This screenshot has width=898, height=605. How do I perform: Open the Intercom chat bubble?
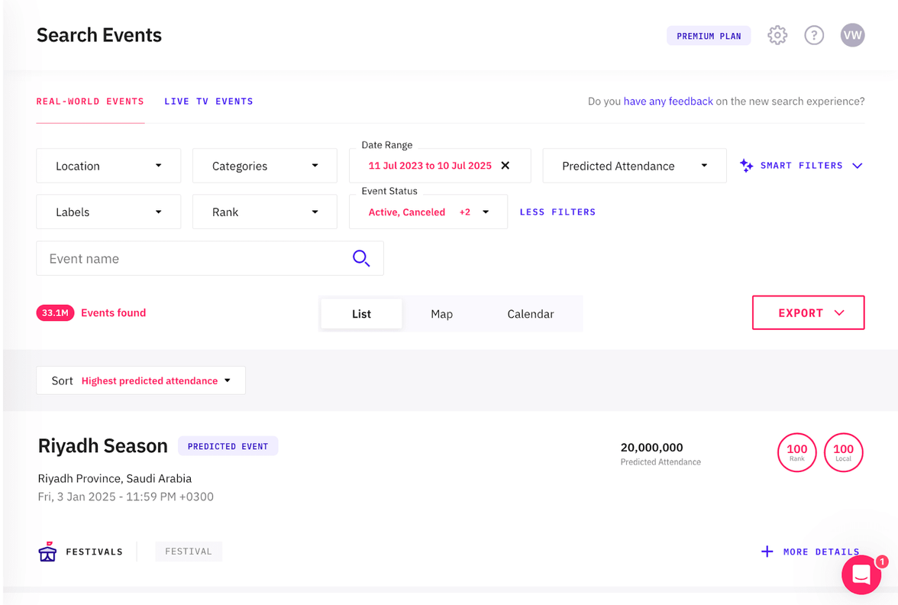coord(861,574)
